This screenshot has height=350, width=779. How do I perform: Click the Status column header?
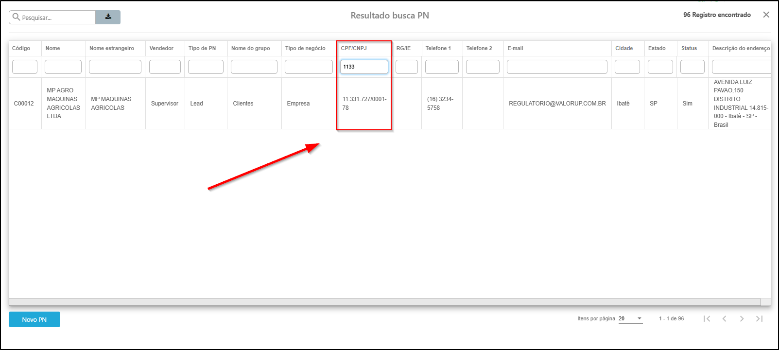(689, 48)
